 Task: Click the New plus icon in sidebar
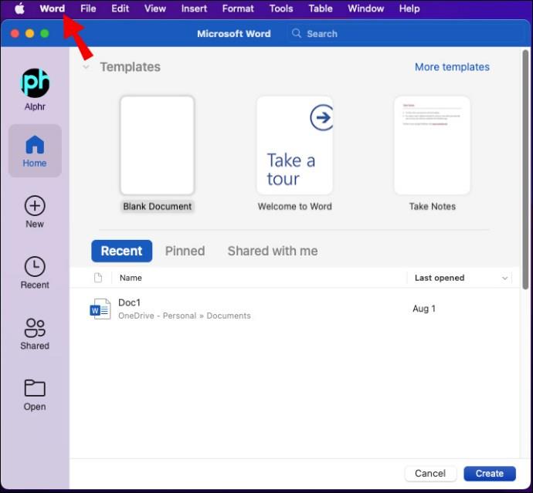coord(35,206)
